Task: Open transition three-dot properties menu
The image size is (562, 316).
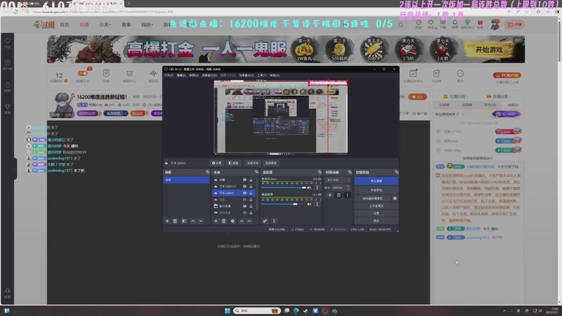Action: [x=347, y=195]
